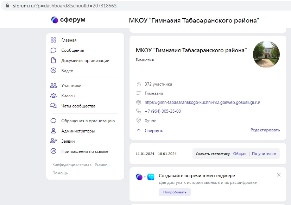Click the location pin icon beside Хучни
Viewport: 291px width, 205px height.
[x=139, y=120]
